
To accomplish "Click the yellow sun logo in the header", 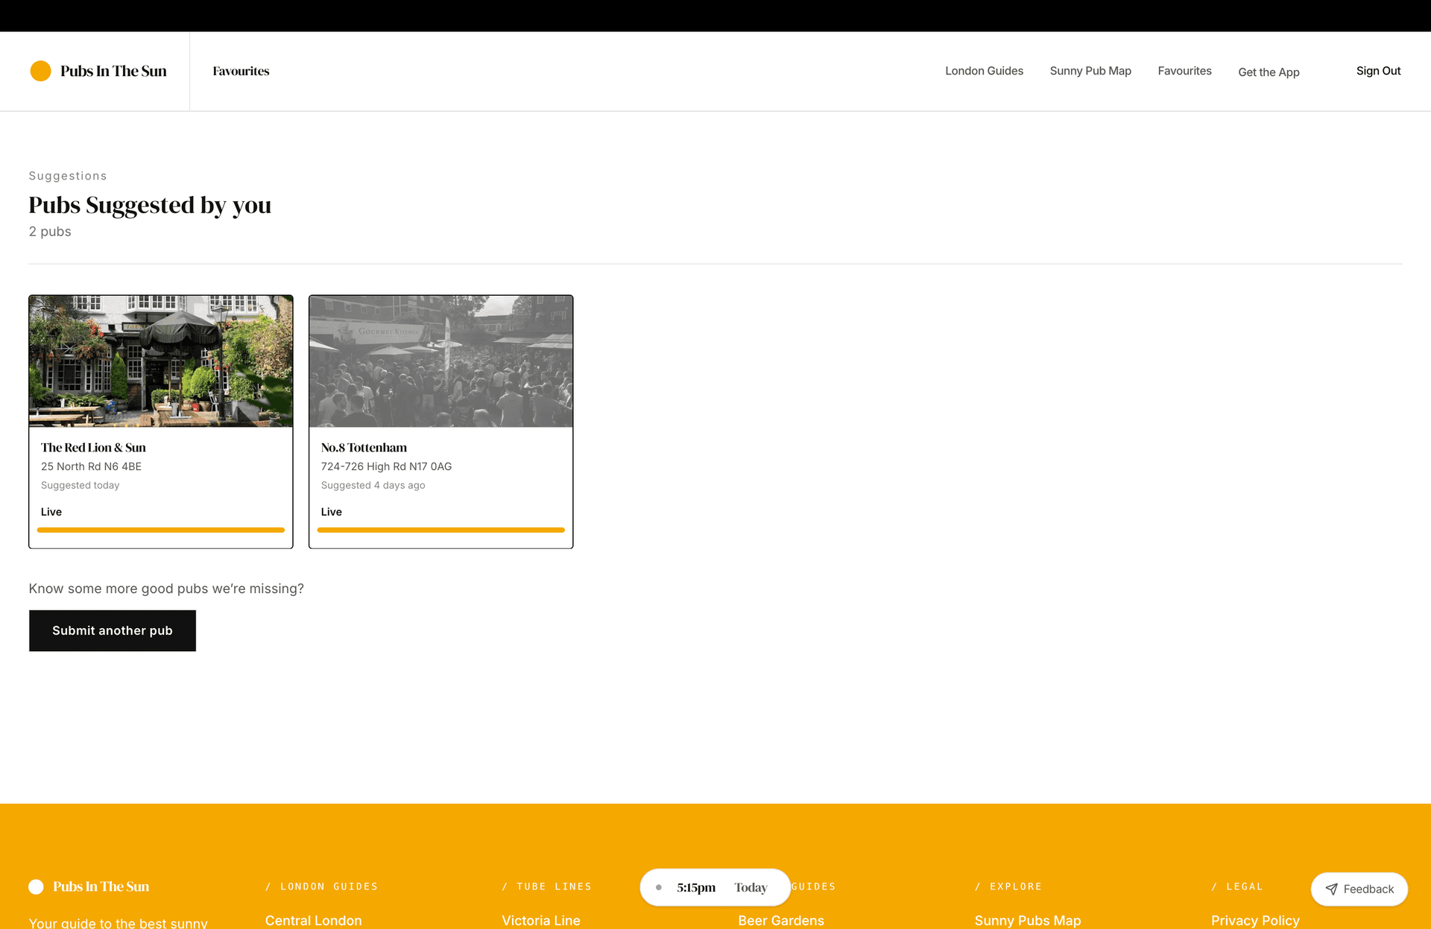I will coord(42,71).
